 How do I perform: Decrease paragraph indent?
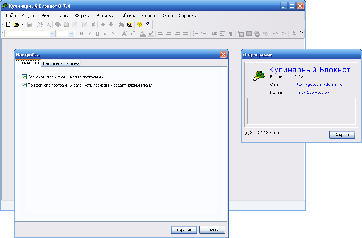(x=214, y=34)
